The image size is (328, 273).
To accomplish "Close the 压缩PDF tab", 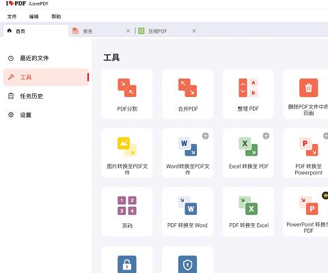I will [x=194, y=31].
